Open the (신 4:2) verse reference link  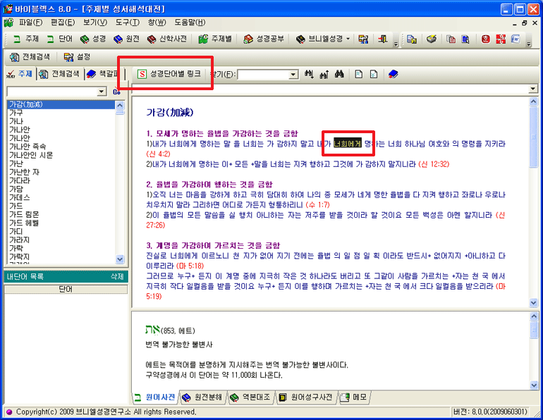coord(158,154)
